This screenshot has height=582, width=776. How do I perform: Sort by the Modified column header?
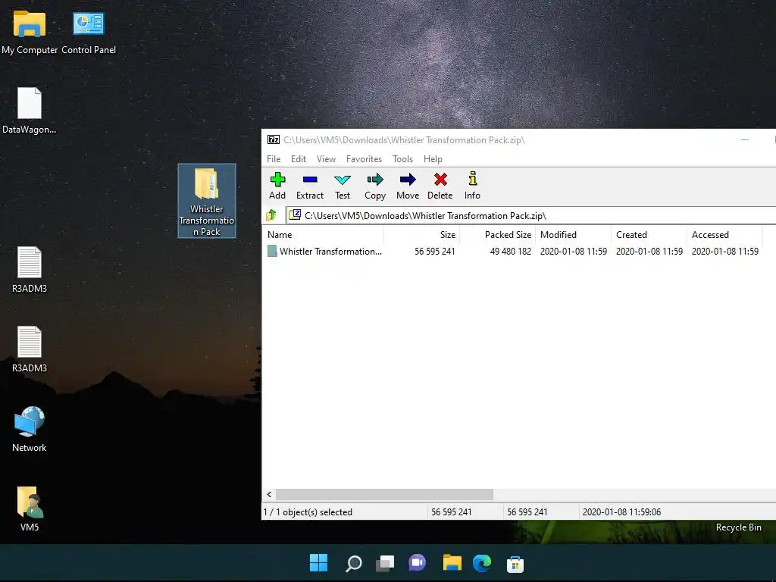[574, 235]
